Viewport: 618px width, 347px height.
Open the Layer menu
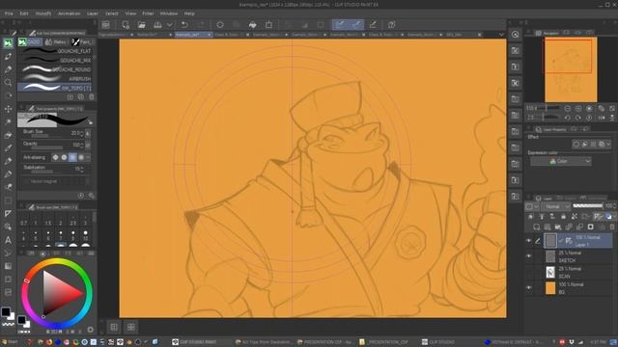pyautogui.click(x=93, y=13)
